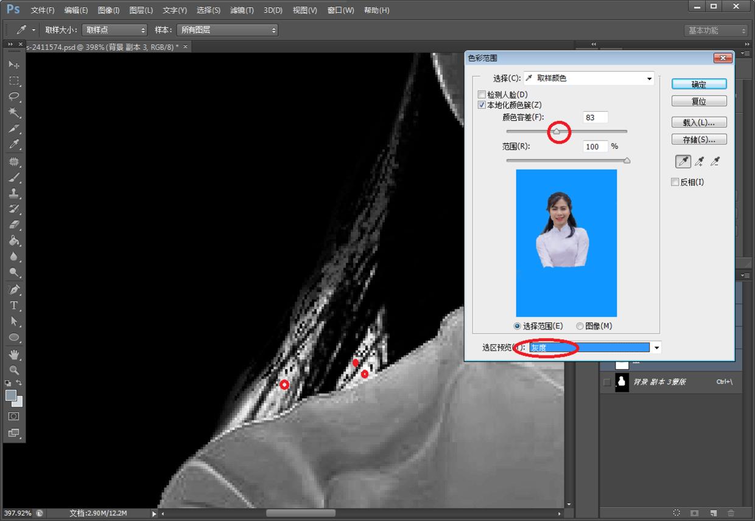
Task: Select the Path Selection tool
Action: coord(14,321)
